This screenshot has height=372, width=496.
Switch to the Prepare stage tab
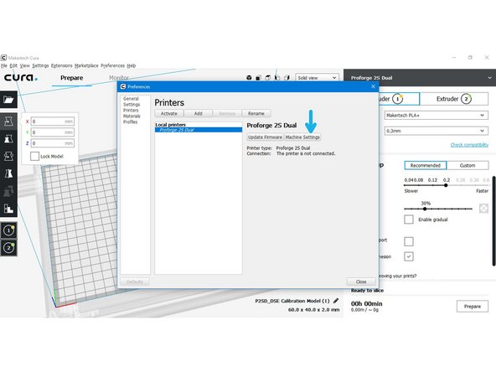click(x=72, y=78)
